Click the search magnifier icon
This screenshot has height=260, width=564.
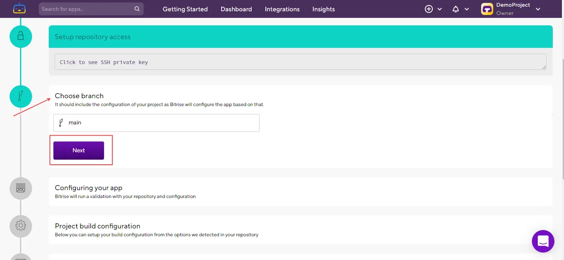click(137, 9)
